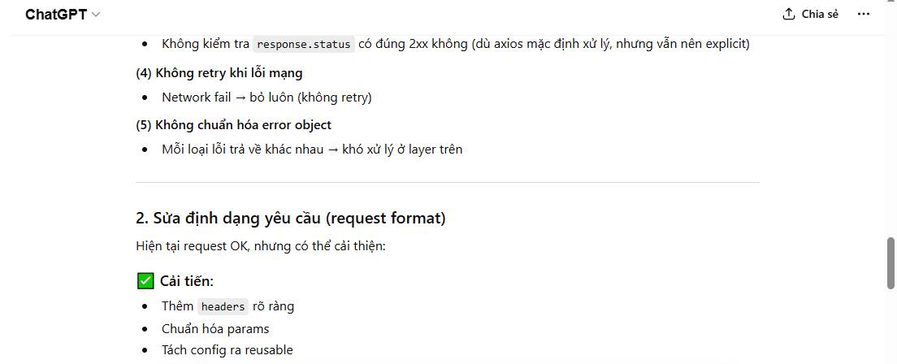This screenshot has height=364, width=897.
Task: Click the "Mỗi loại lỗi trả về khác nhau" bullet
Action: (312, 149)
